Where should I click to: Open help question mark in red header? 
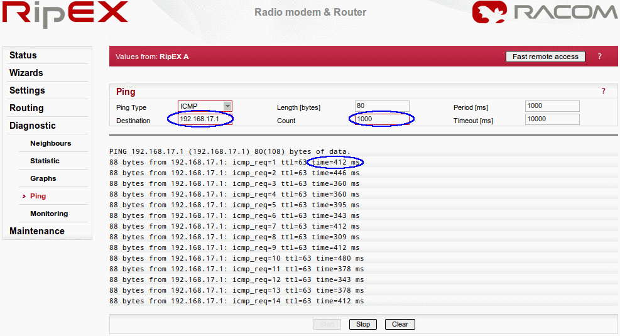coord(599,57)
